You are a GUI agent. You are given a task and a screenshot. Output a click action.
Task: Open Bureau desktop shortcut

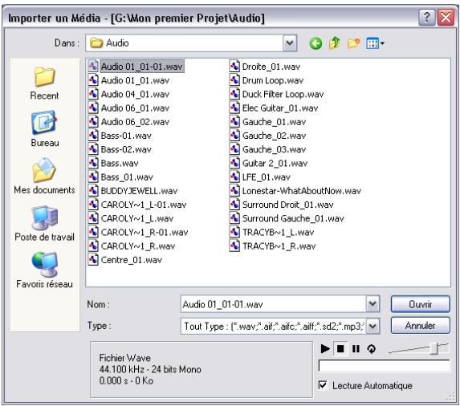tap(44, 129)
